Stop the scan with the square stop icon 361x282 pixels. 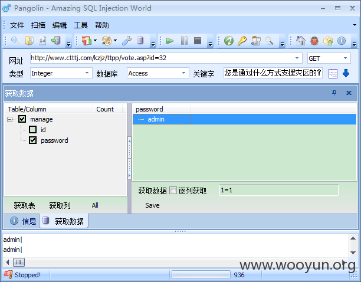[x=198, y=41]
